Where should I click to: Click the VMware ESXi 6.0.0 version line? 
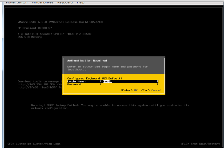tap(61, 22)
